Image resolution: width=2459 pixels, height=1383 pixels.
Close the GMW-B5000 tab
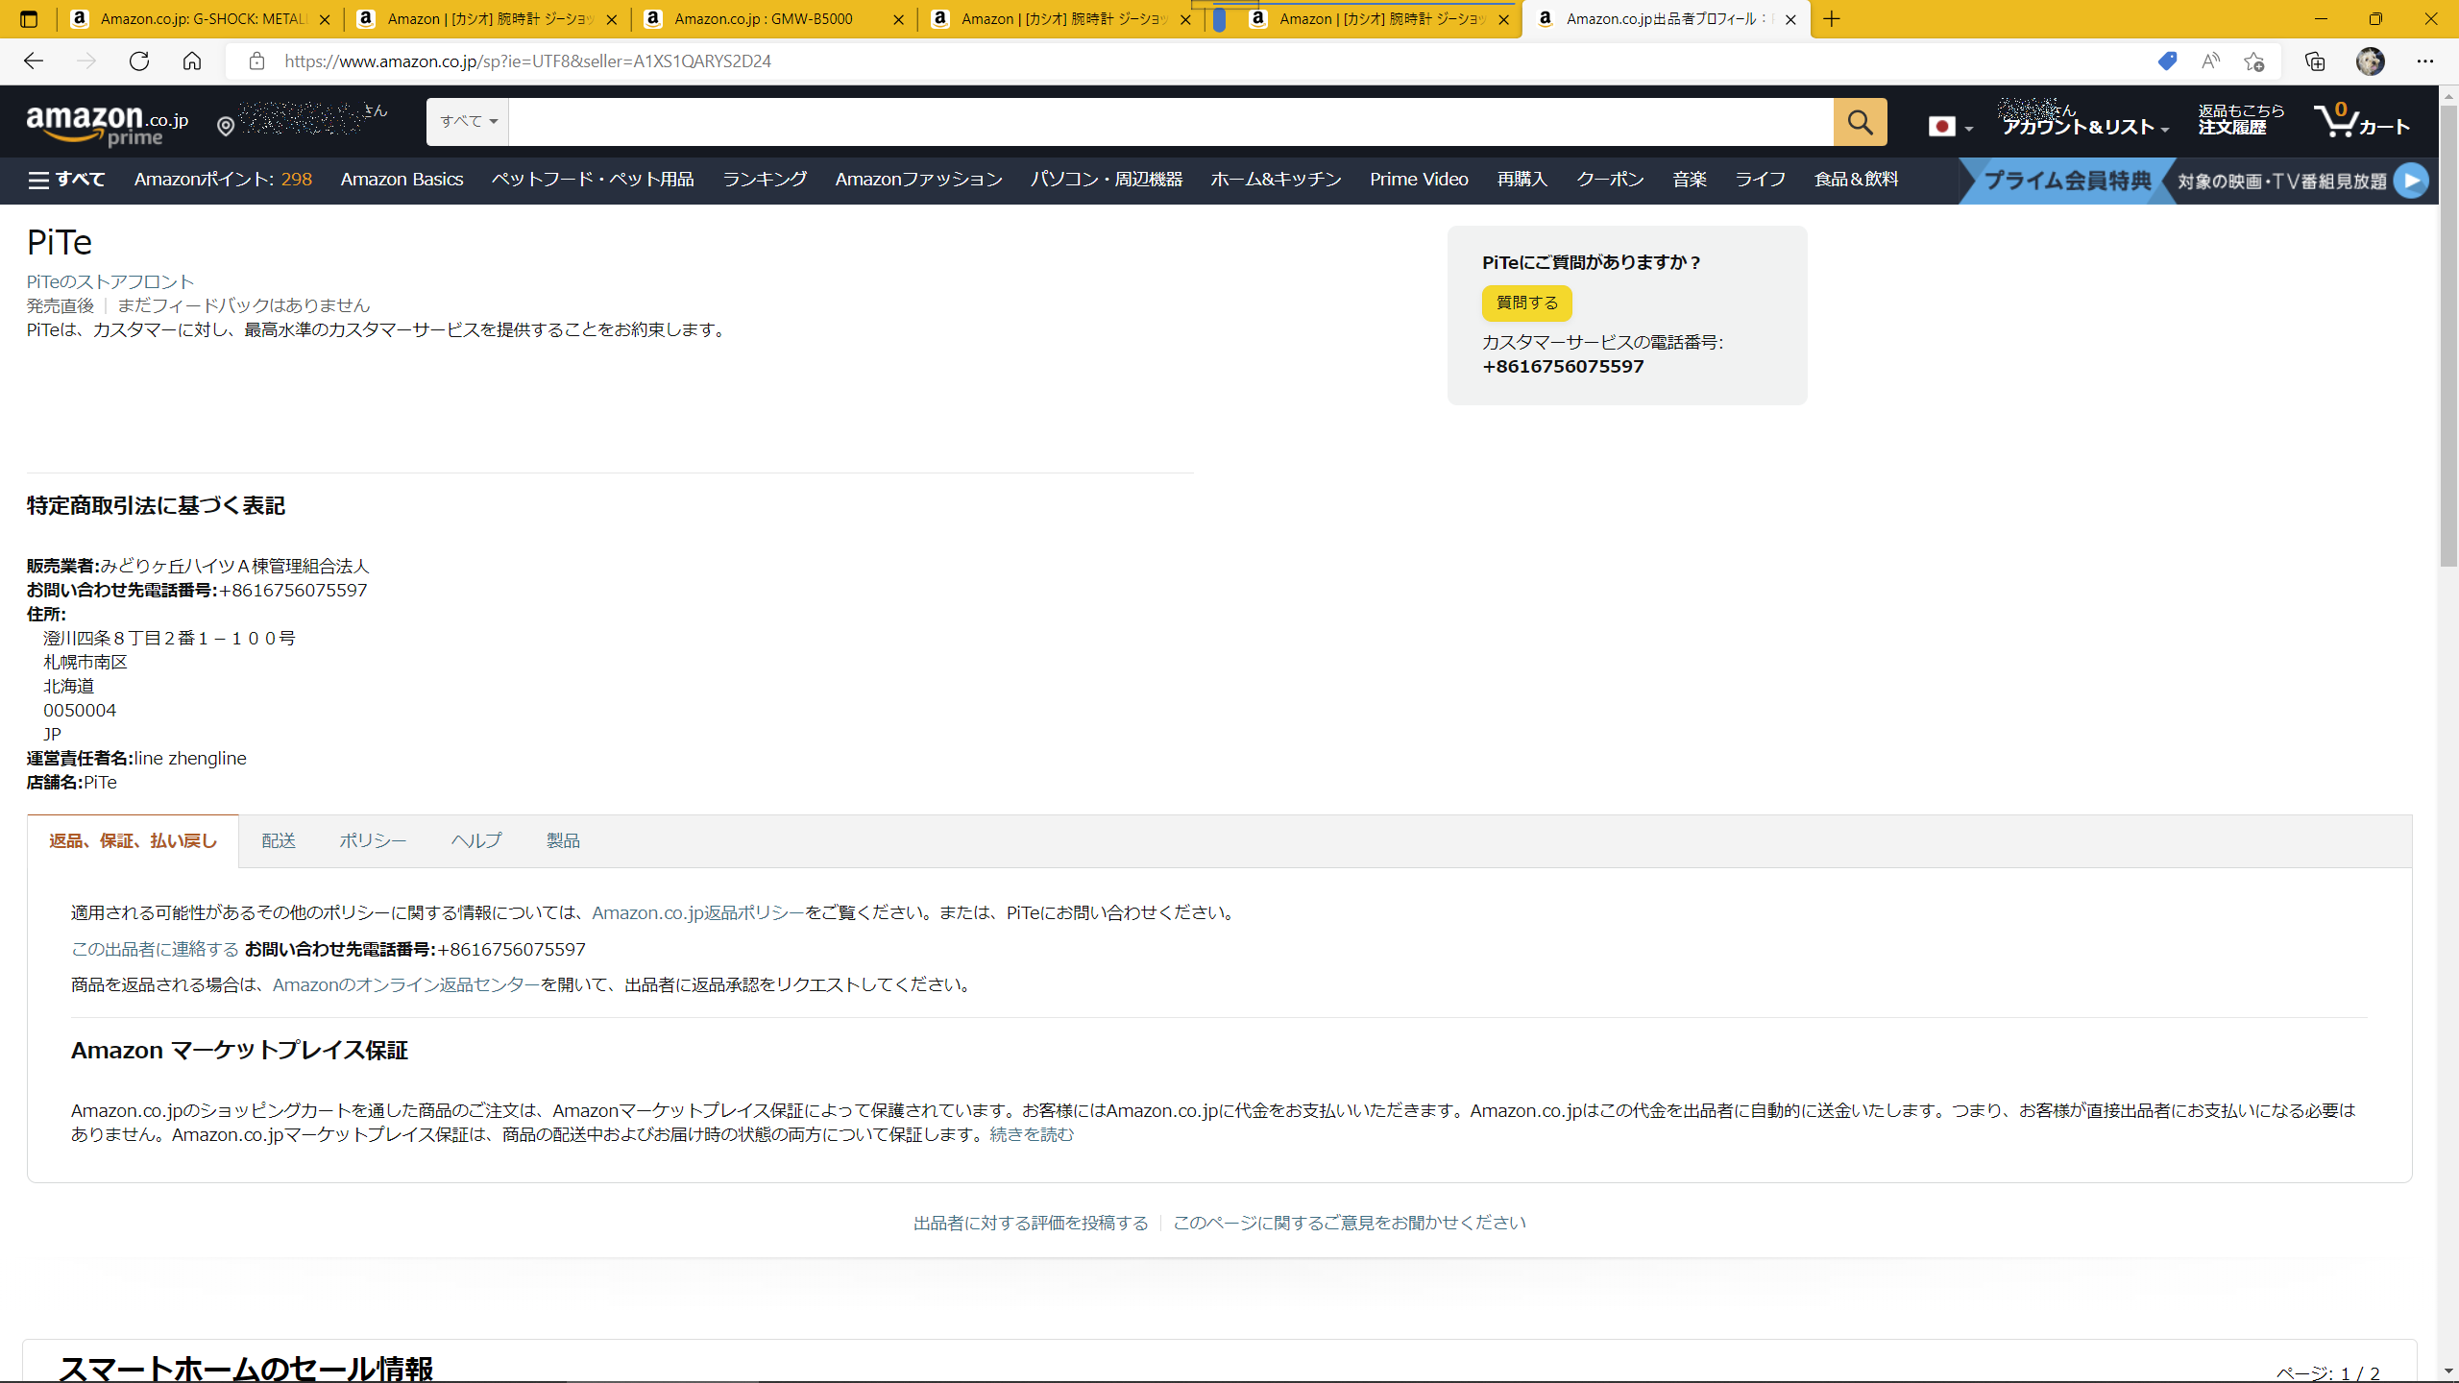click(898, 19)
